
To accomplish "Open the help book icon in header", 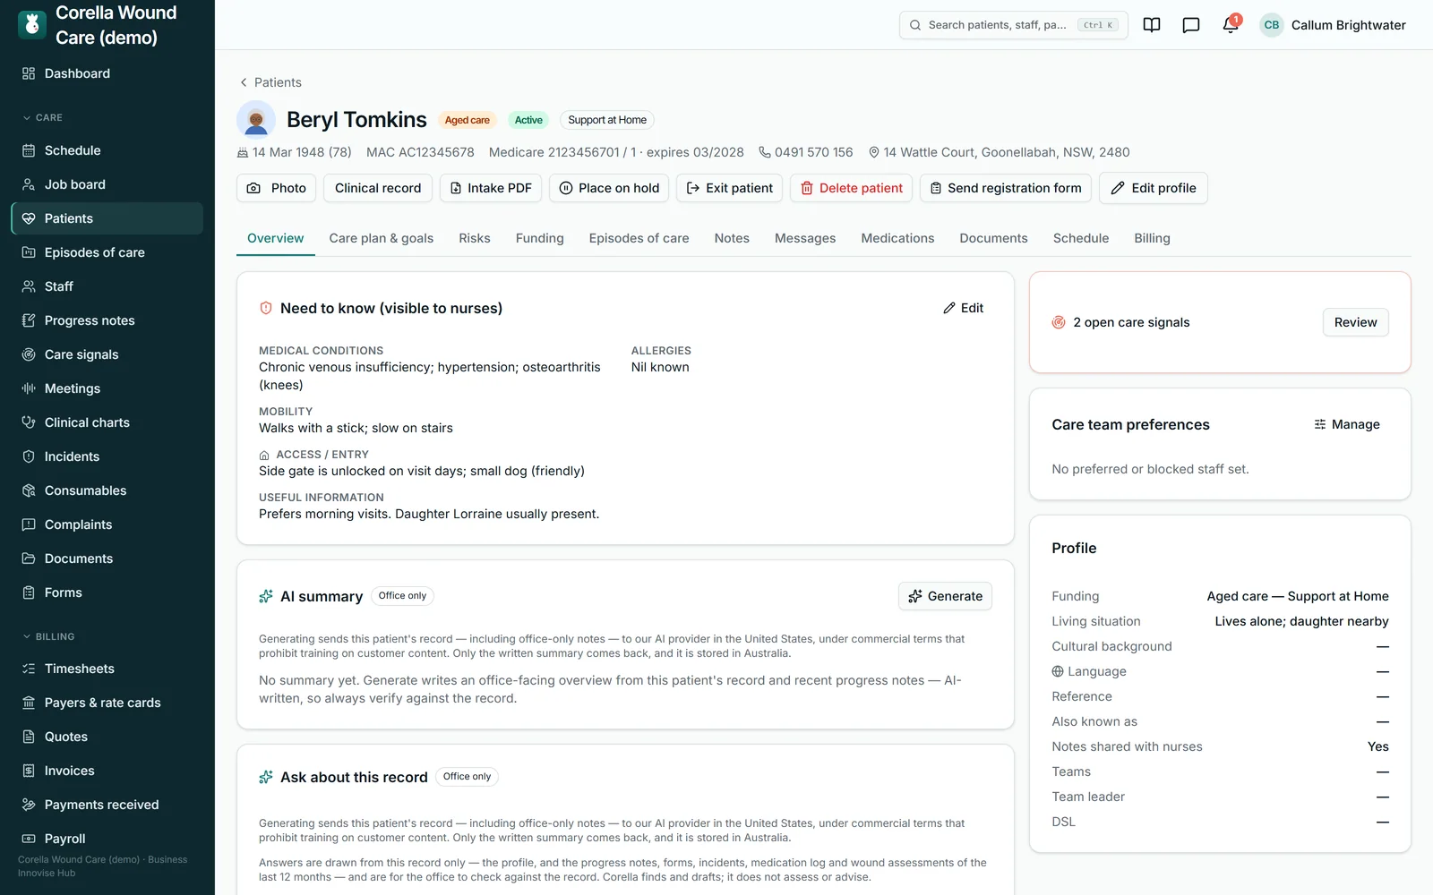I will click(1152, 25).
